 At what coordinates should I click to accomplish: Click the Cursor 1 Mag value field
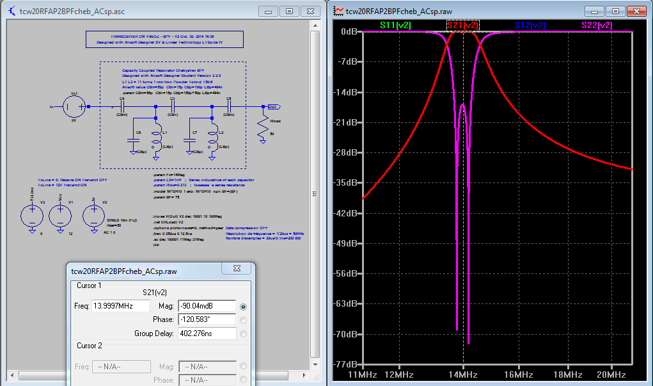tap(207, 307)
